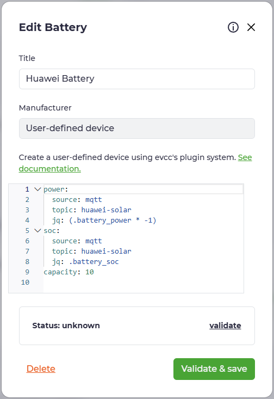The width and height of the screenshot is (274, 399).
Task: Open the See documentation link
Action: tap(135, 163)
